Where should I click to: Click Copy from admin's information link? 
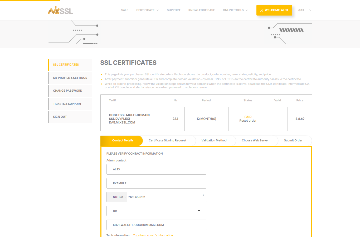pyautogui.click(x=153, y=235)
